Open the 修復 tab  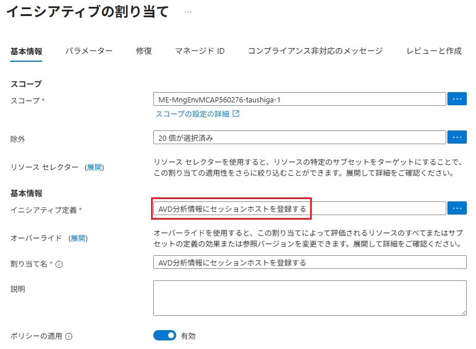tap(144, 51)
